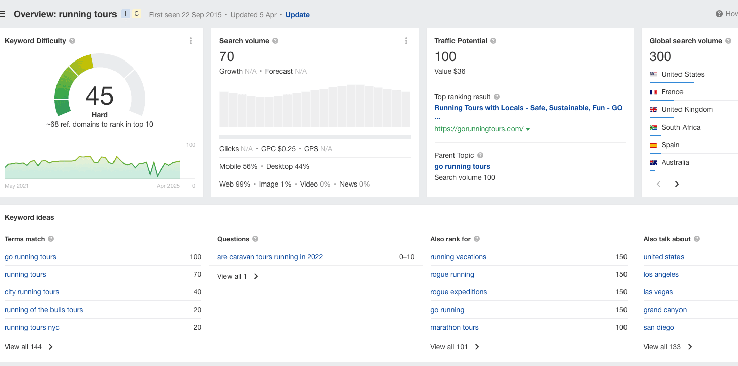Click help icon next to Questions
The image size is (738, 366).
255,239
